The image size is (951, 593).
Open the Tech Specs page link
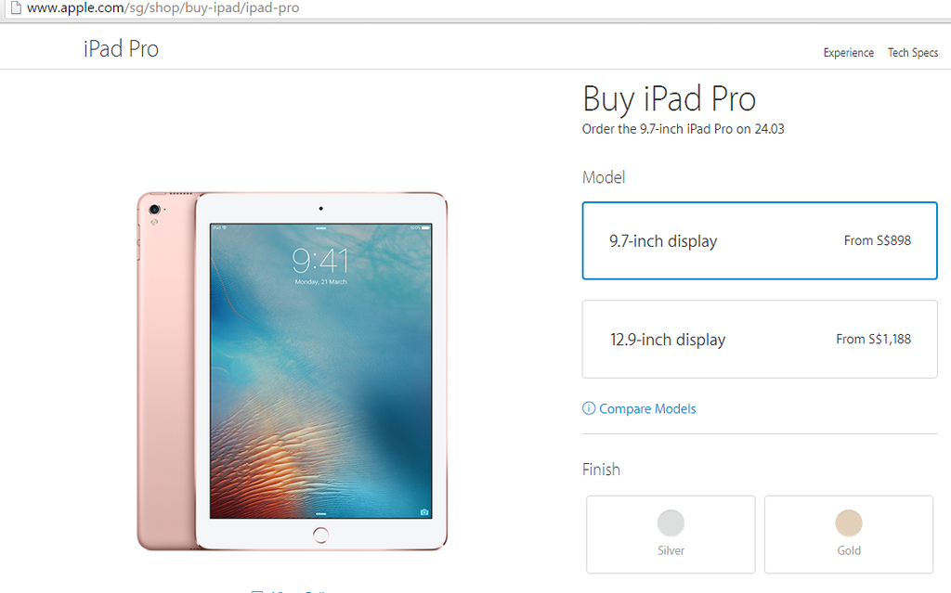913,53
